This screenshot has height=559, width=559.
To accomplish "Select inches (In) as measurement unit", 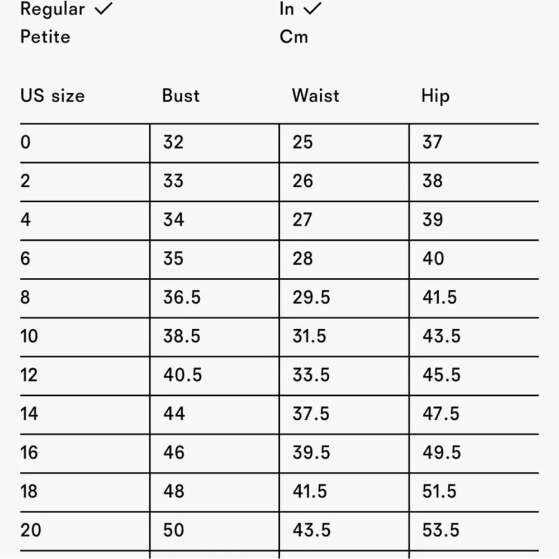I will pos(287,8).
